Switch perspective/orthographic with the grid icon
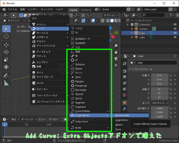 coord(116,65)
